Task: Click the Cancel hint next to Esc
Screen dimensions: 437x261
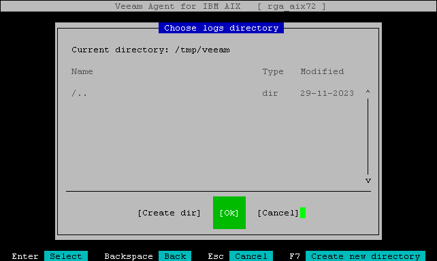Action: tap(251, 256)
